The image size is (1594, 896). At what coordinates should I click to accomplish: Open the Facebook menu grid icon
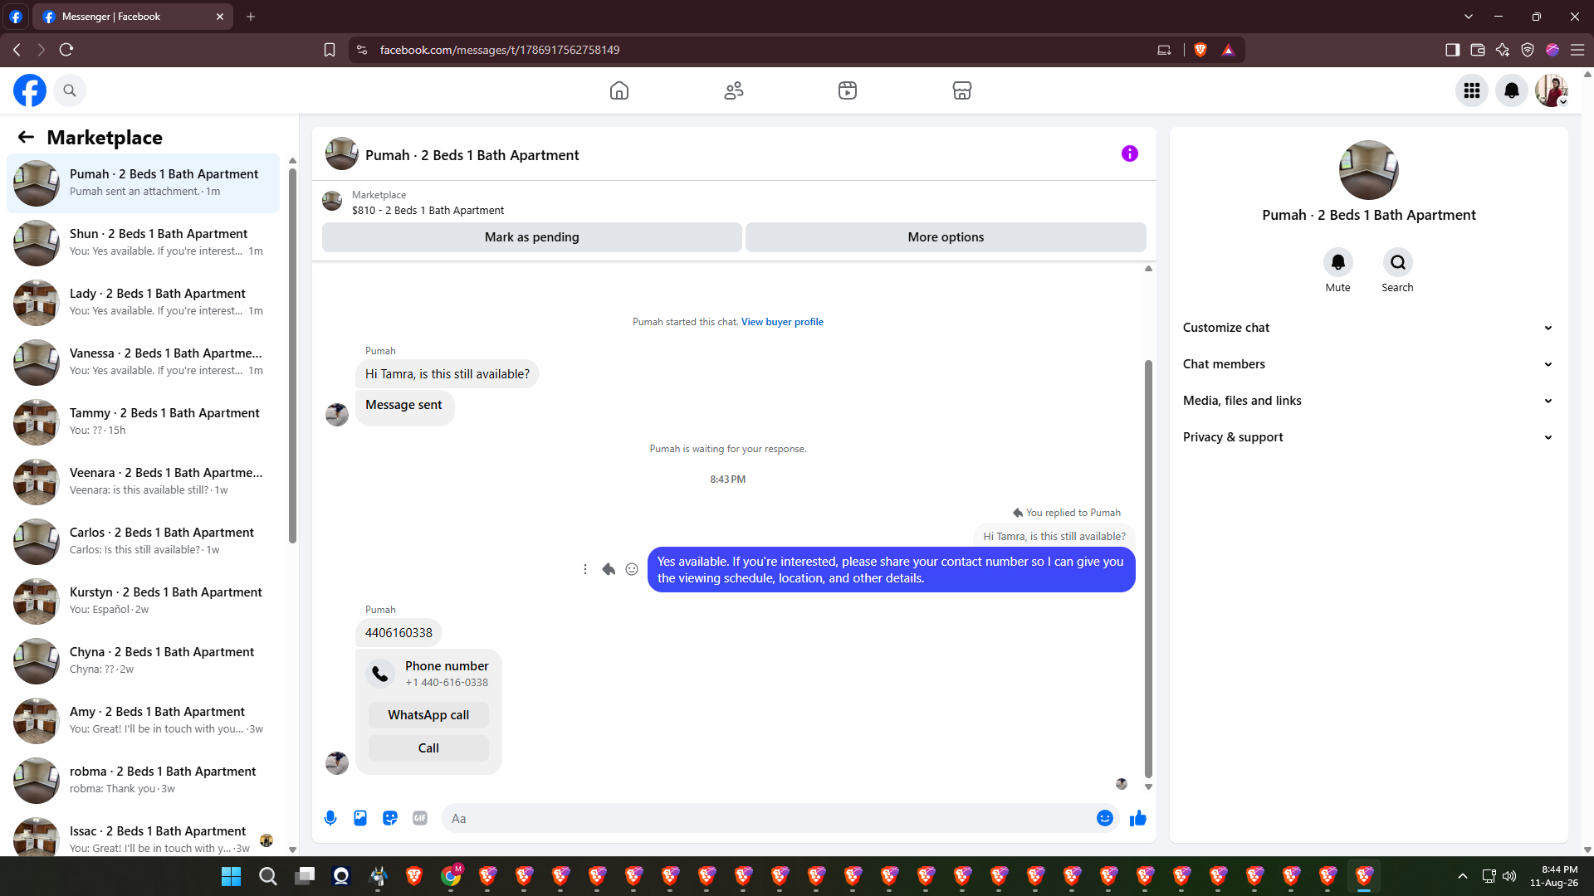(x=1472, y=90)
